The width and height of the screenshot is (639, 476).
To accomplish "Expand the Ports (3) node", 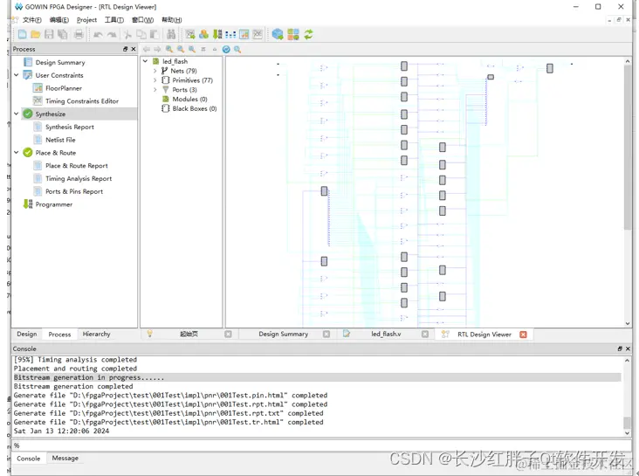I will (155, 90).
